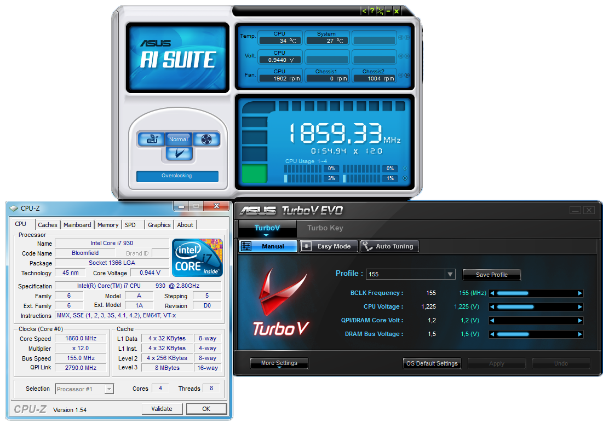The width and height of the screenshot is (603, 423).
Task: Open the Graphics tab in CPU-Z
Action: (x=159, y=225)
